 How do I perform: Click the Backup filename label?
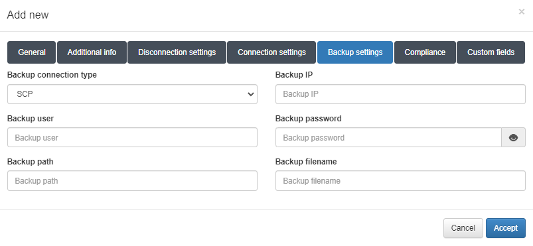point(306,162)
